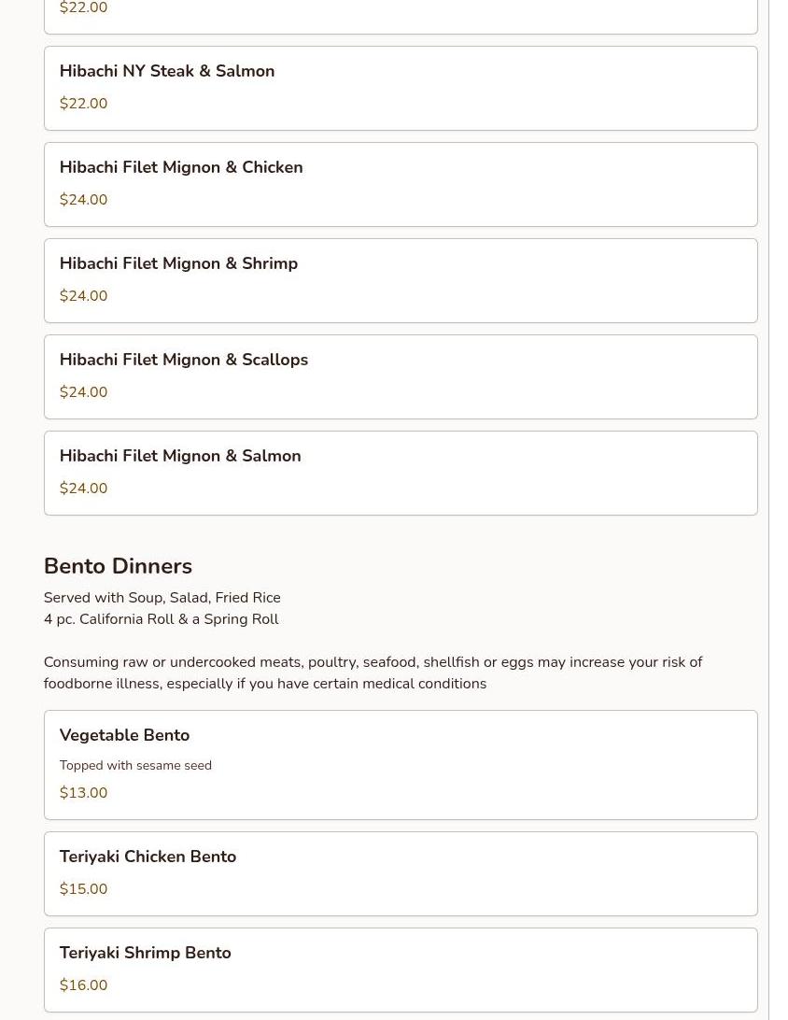788x1020 pixels.
Task: Choose the Teriyaki Chicken Bento card
Action: 401,873
